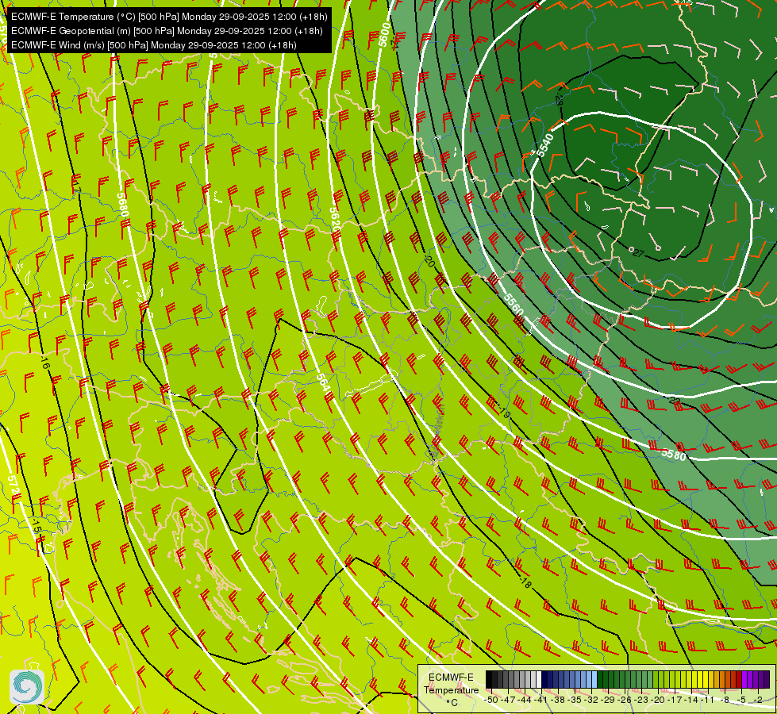Click the -41 value on temperature legend

tap(541, 699)
